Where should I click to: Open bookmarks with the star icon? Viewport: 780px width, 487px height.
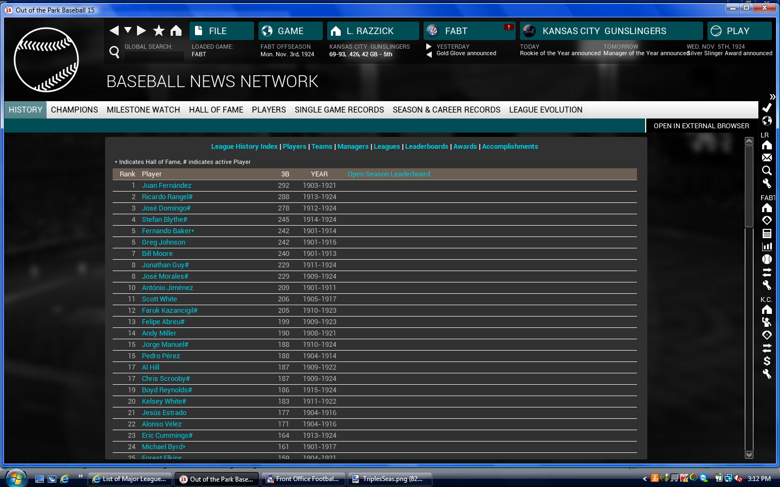159,31
